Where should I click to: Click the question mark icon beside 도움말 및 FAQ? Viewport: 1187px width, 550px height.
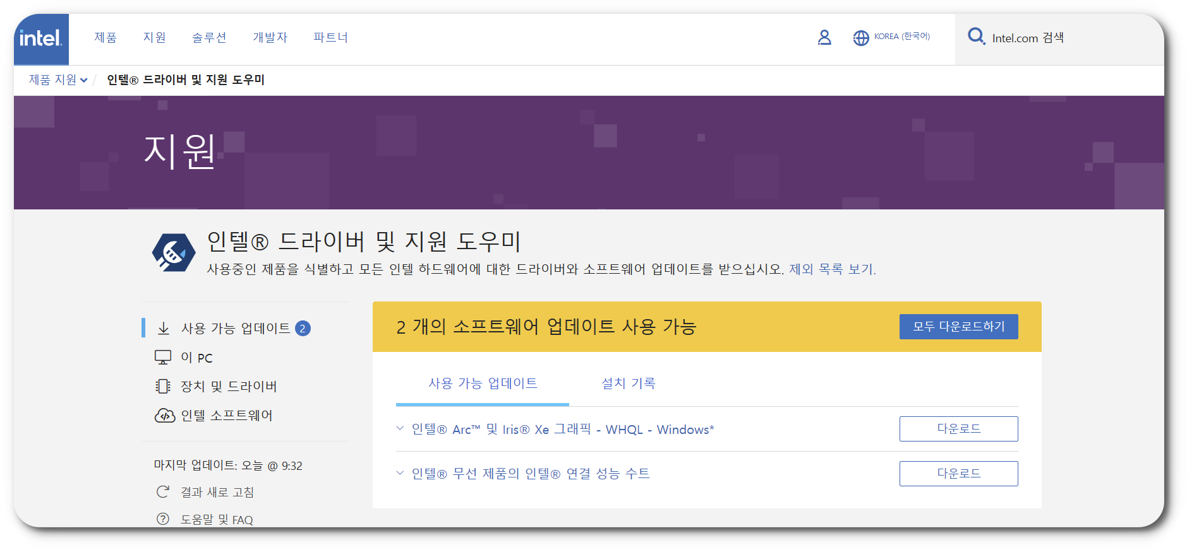coord(163,519)
